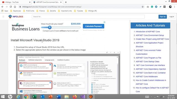Open How to configure Default File link
Screen dimensions: 177x99
152,90
